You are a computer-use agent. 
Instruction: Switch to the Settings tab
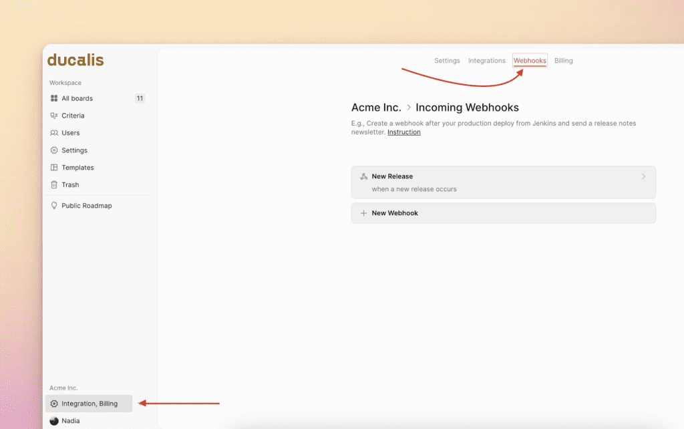(447, 61)
